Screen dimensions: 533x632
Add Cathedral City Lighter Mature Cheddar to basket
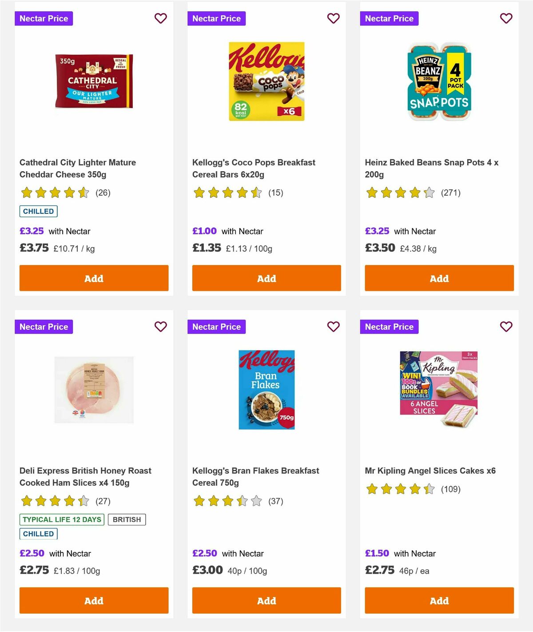(x=93, y=278)
